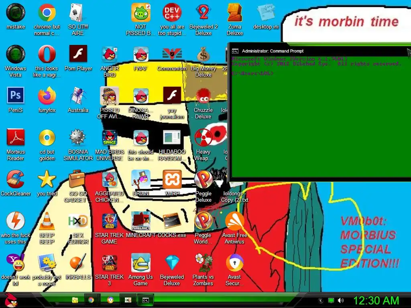Select the desktop.ini file icon
Image resolution: width=411 pixels, height=308 pixels.
266,12
